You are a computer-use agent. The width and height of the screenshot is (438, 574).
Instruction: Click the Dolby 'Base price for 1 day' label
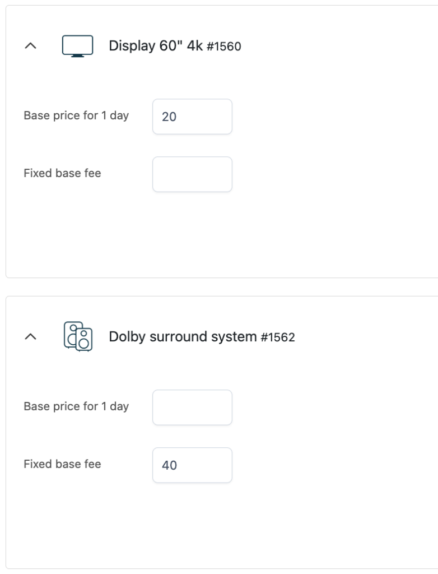tap(76, 406)
